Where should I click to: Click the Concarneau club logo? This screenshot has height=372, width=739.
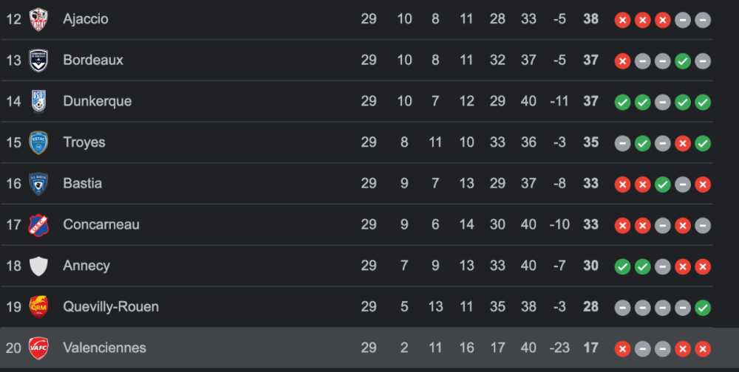38,224
